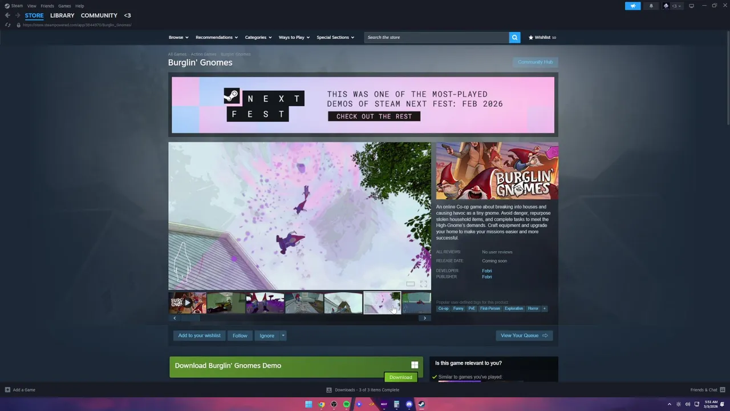
Task: Click Add to your wishlist
Action: point(199,336)
